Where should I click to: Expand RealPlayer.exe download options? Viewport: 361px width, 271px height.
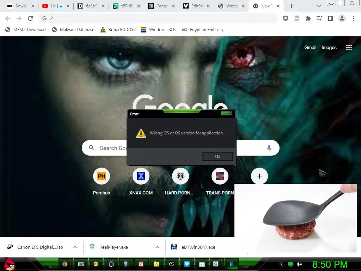tap(157, 247)
